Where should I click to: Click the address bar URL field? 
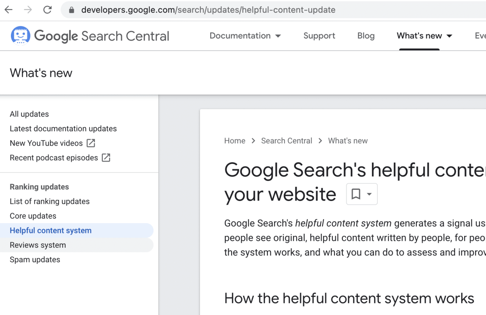pyautogui.click(x=226, y=10)
